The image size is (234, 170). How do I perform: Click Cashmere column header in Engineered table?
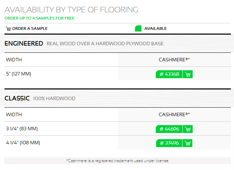[x=174, y=60]
